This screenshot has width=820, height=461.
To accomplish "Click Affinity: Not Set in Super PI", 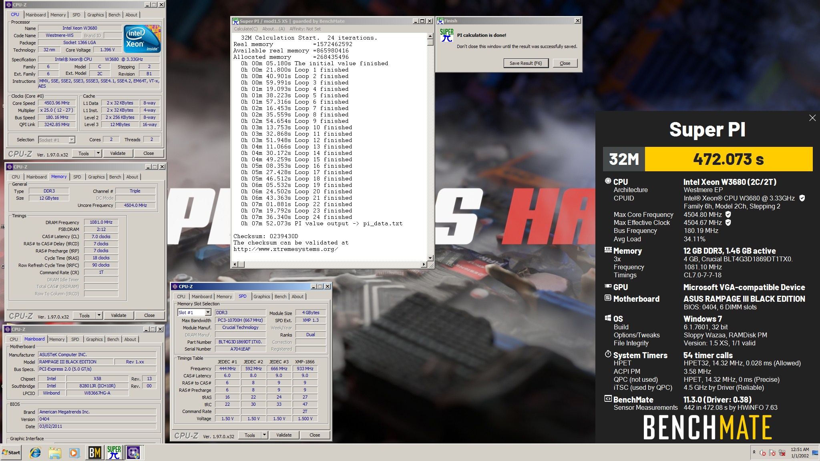I will (305, 29).
